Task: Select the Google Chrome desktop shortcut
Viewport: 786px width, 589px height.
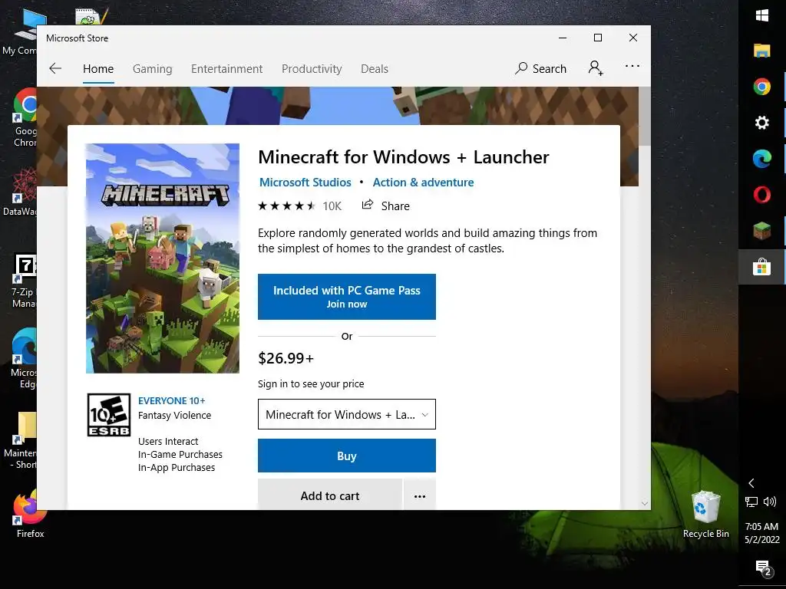Action: coord(25,117)
